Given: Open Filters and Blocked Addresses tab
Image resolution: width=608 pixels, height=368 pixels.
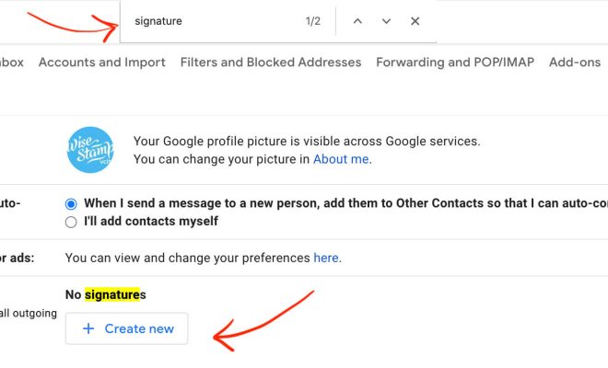Looking at the screenshot, I should pyautogui.click(x=271, y=62).
